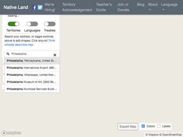
Task: Open Think critically about this map link
Action: coord(30,43)
